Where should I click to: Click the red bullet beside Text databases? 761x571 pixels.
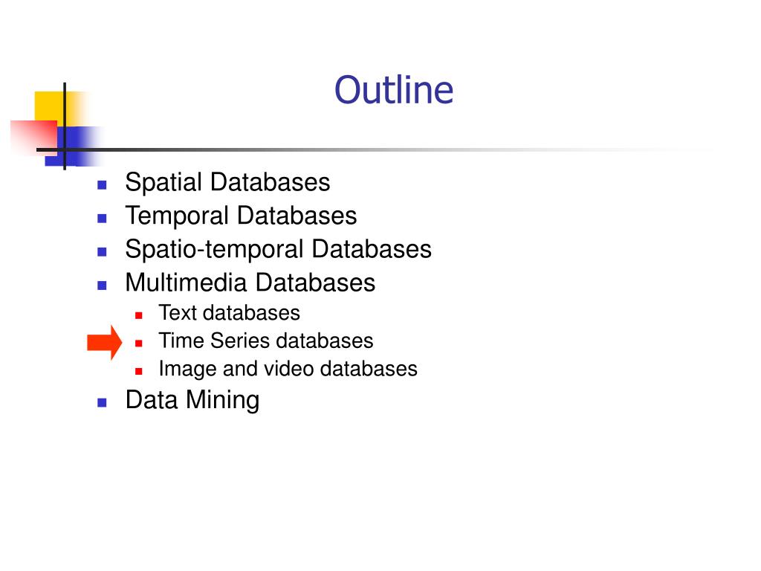139,315
